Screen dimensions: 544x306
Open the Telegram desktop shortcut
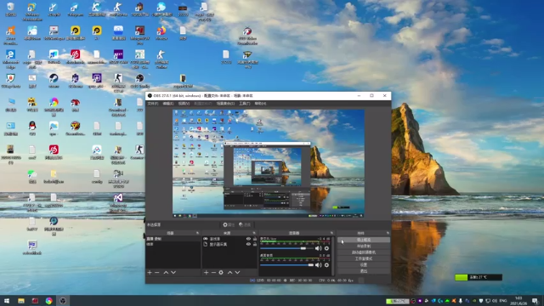coord(76,9)
